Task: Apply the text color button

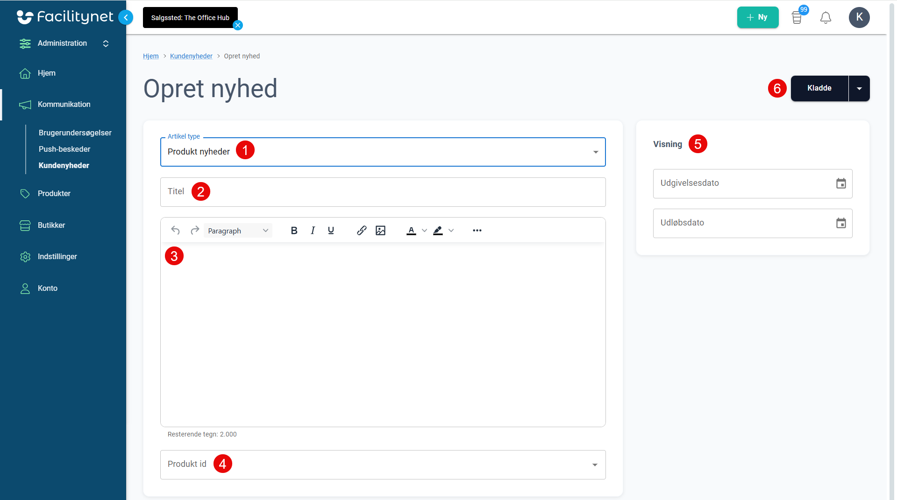Action: 411,230
